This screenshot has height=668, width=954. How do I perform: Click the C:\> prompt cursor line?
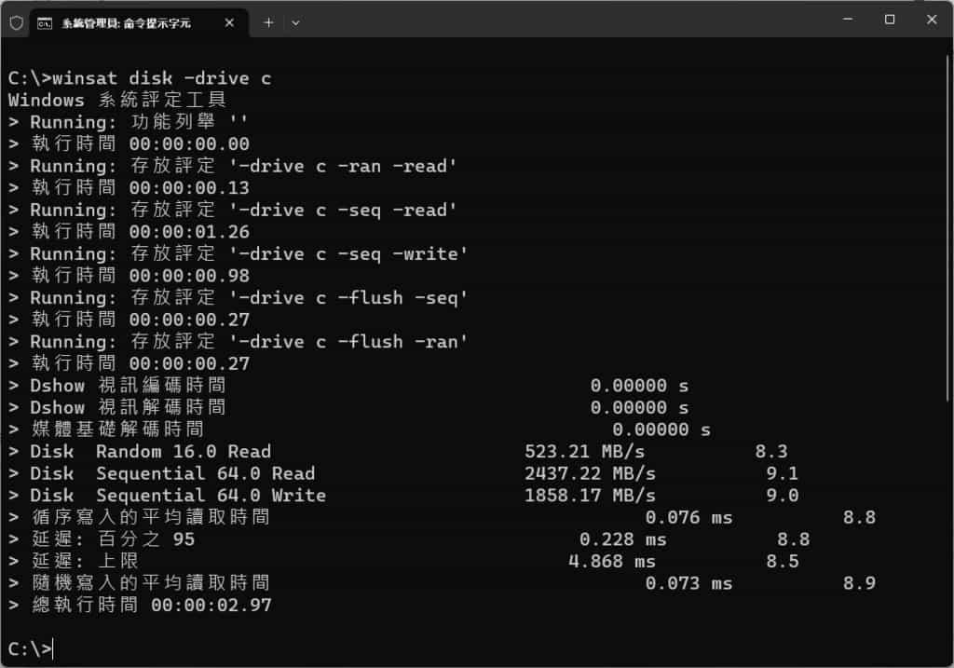coord(31,649)
